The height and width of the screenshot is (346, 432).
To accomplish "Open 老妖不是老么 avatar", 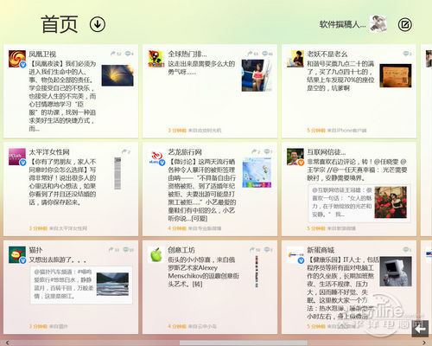I will pyautogui.click(x=295, y=59).
